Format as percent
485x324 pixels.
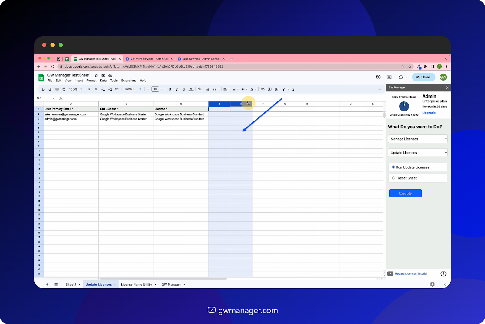96,89
